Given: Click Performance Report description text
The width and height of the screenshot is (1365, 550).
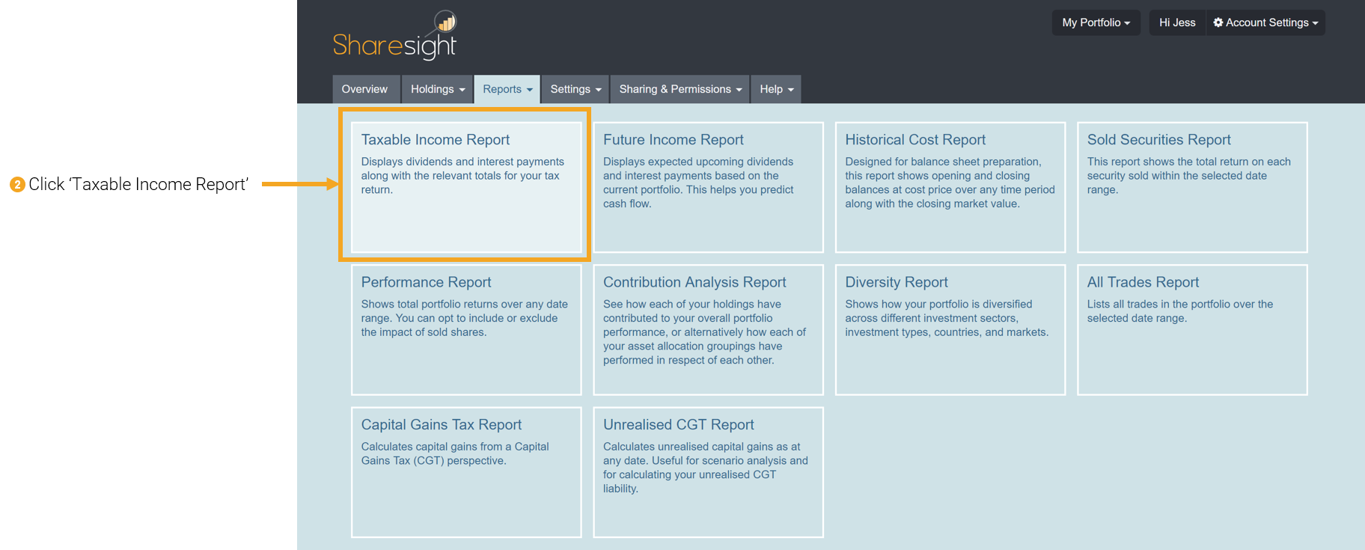Looking at the screenshot, I should coord(464,318).
